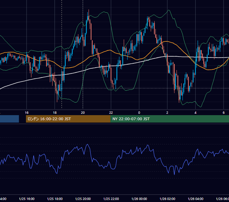Click the 16 hour label on chart axis
Image resolution: width=229 pixels, height=202 pixels.
[27, 113]
